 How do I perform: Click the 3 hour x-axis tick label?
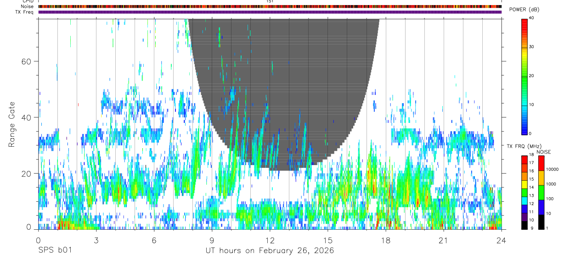click(96, 240)
